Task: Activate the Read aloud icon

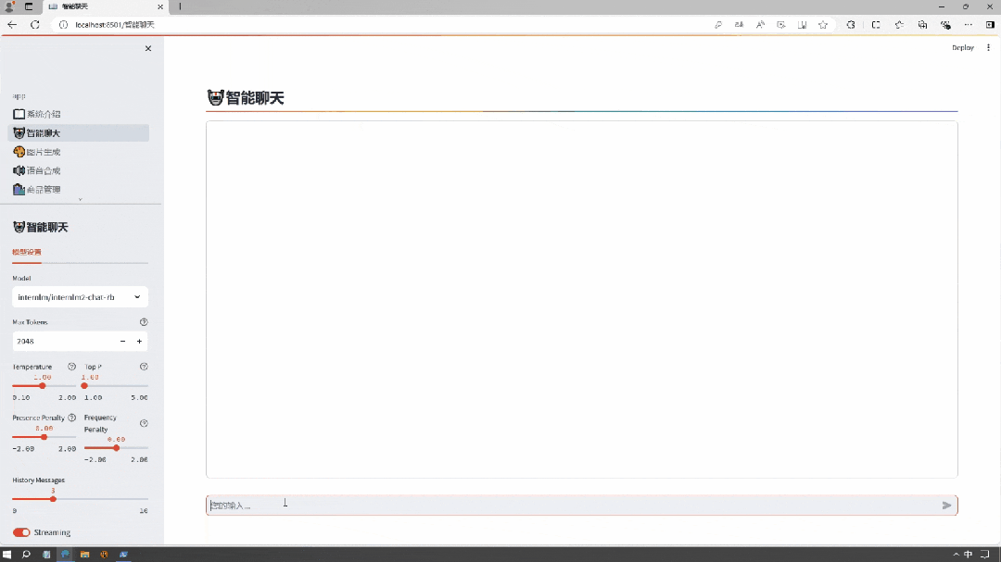Action: click(x=760, y=25)
